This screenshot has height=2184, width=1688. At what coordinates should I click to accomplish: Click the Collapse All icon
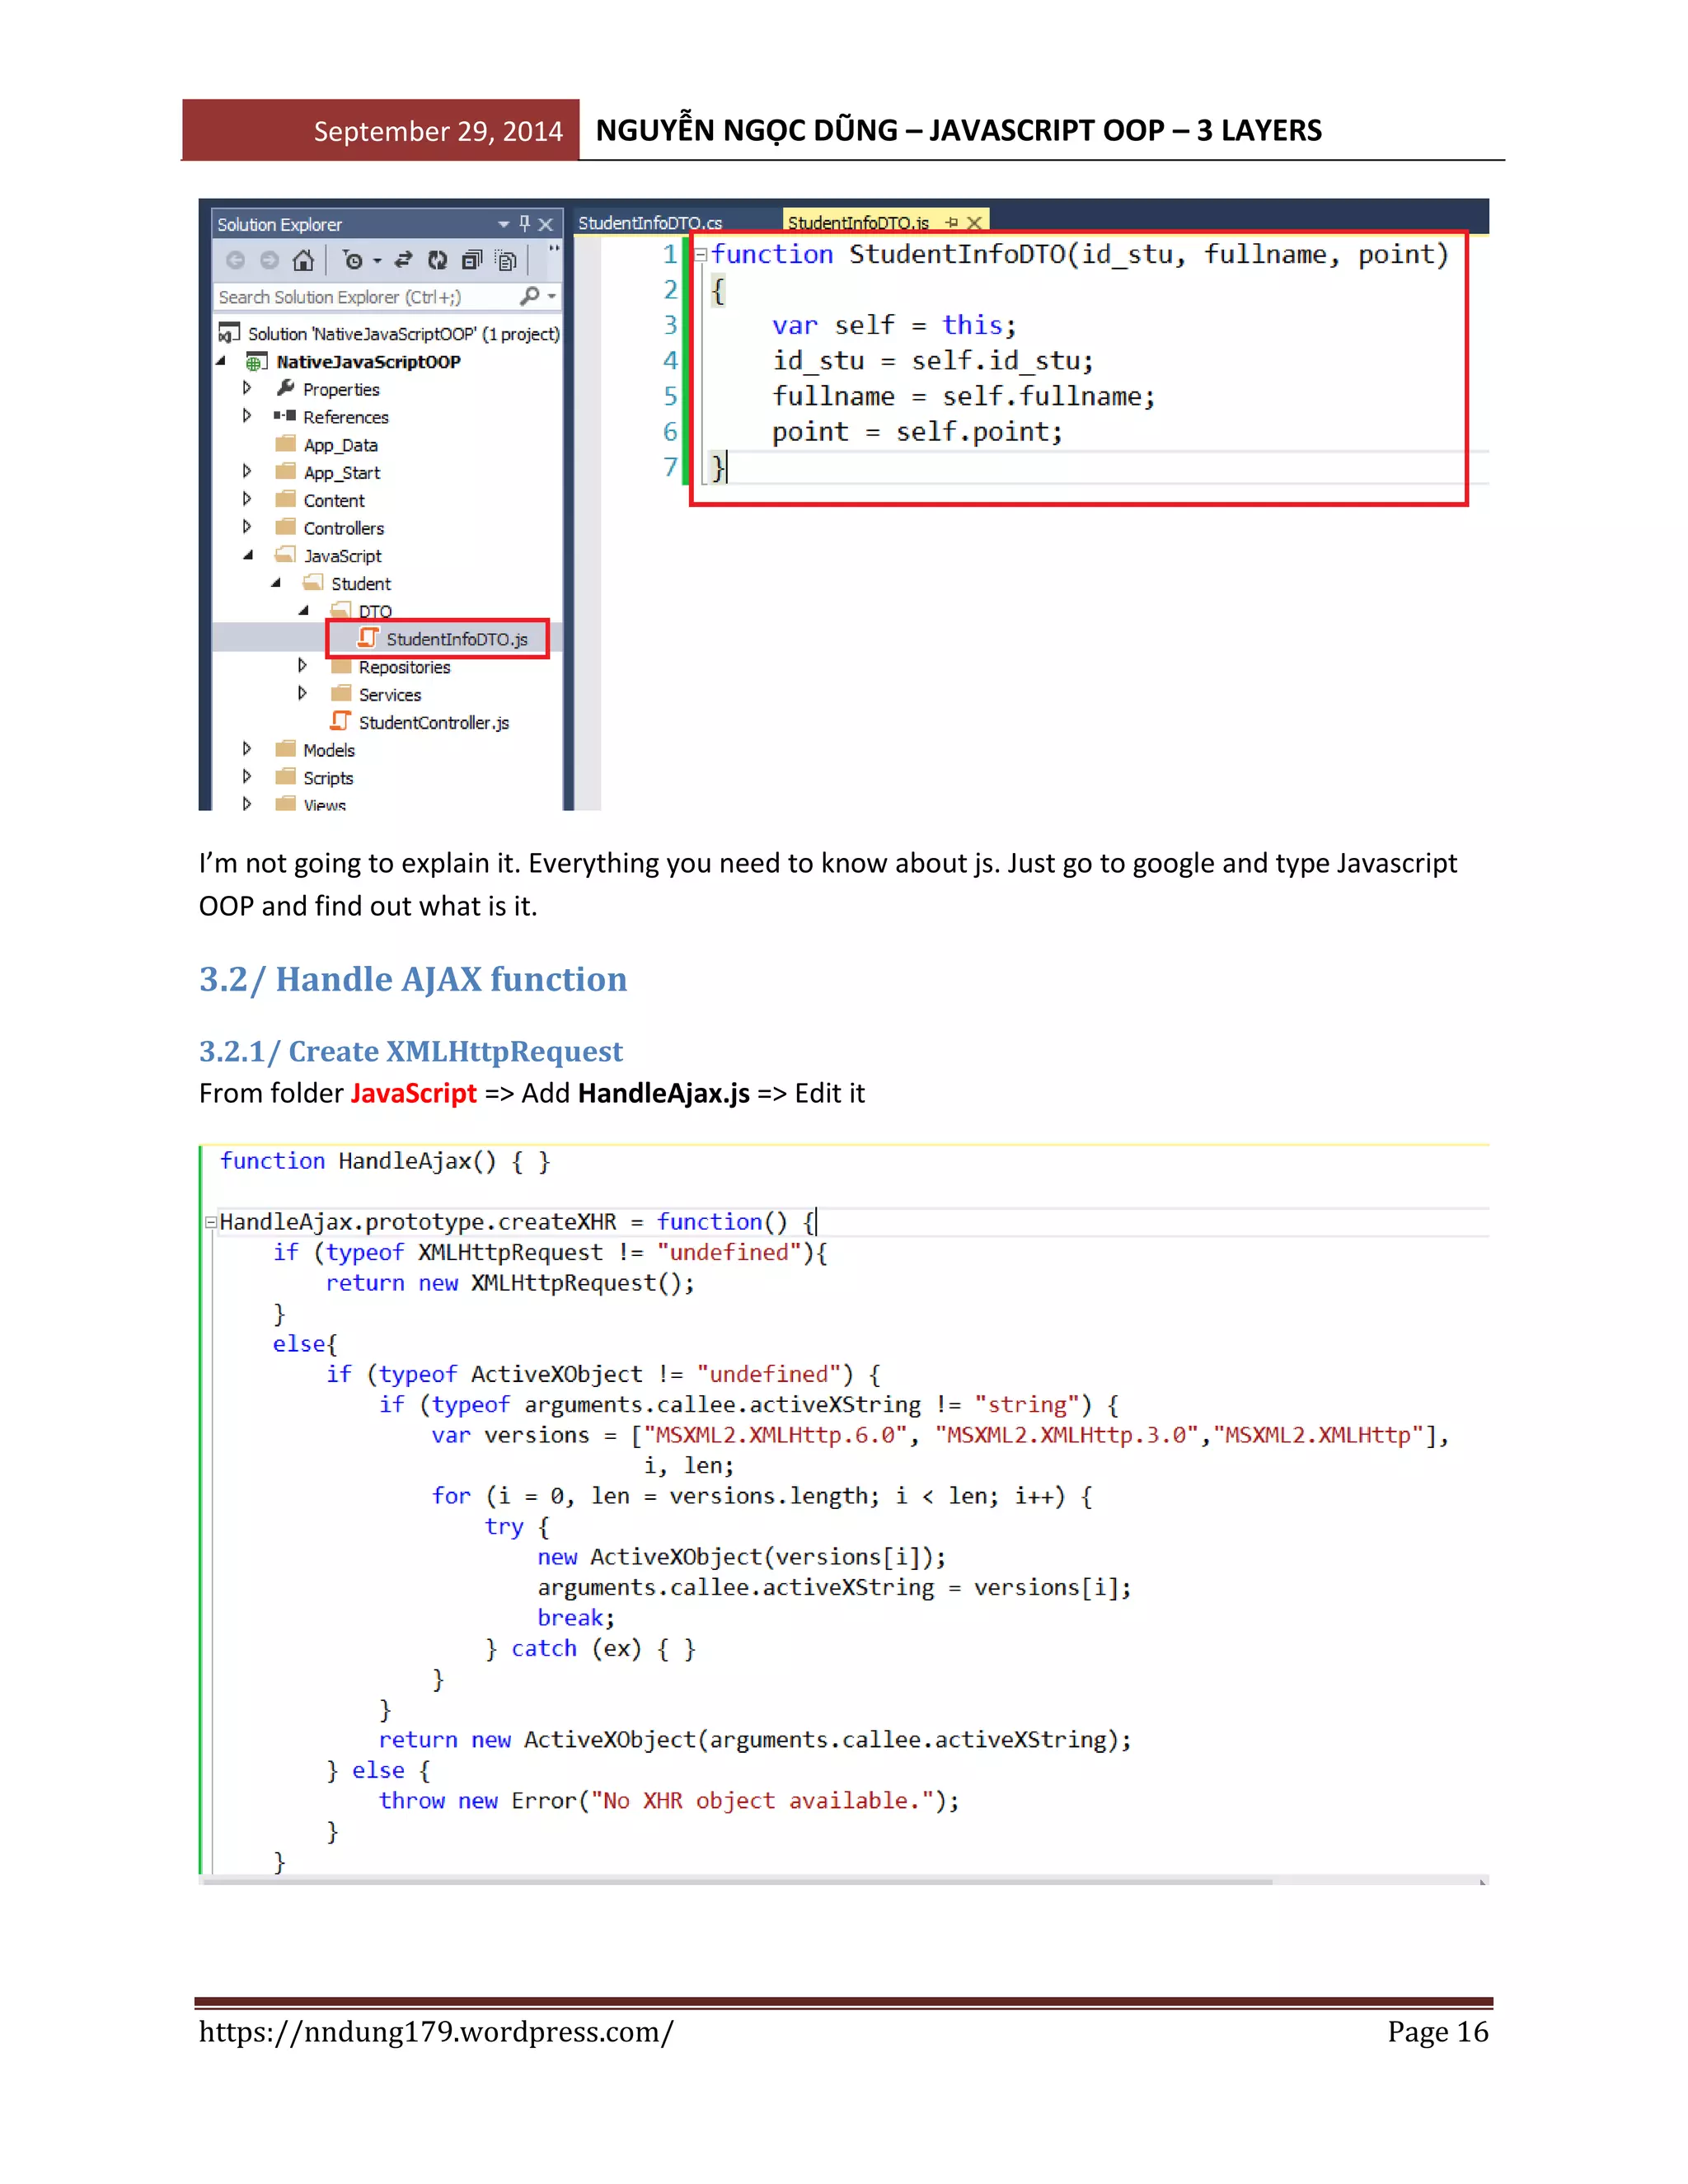point(471,261)
